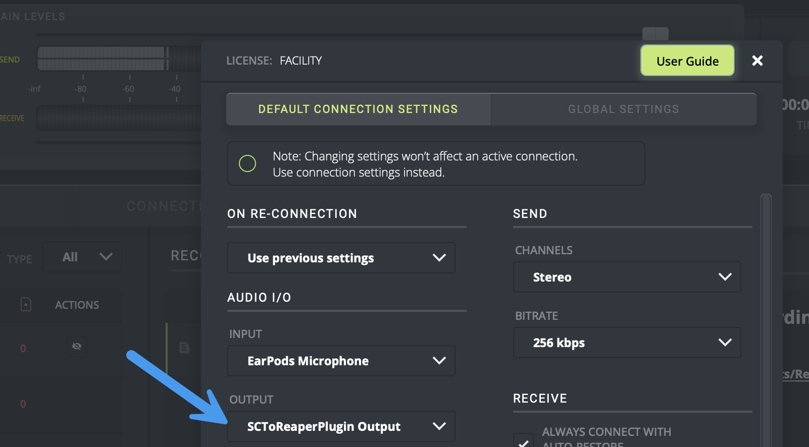
Task: Click chevron arrow on the EarPods Microphone dropdown
Action: point(439,361)
